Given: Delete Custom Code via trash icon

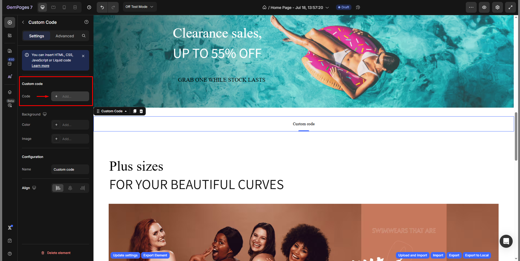Looking at the screenshot, I should (141, 111).
